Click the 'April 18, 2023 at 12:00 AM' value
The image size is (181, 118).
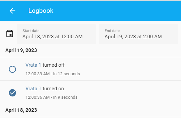52,37
